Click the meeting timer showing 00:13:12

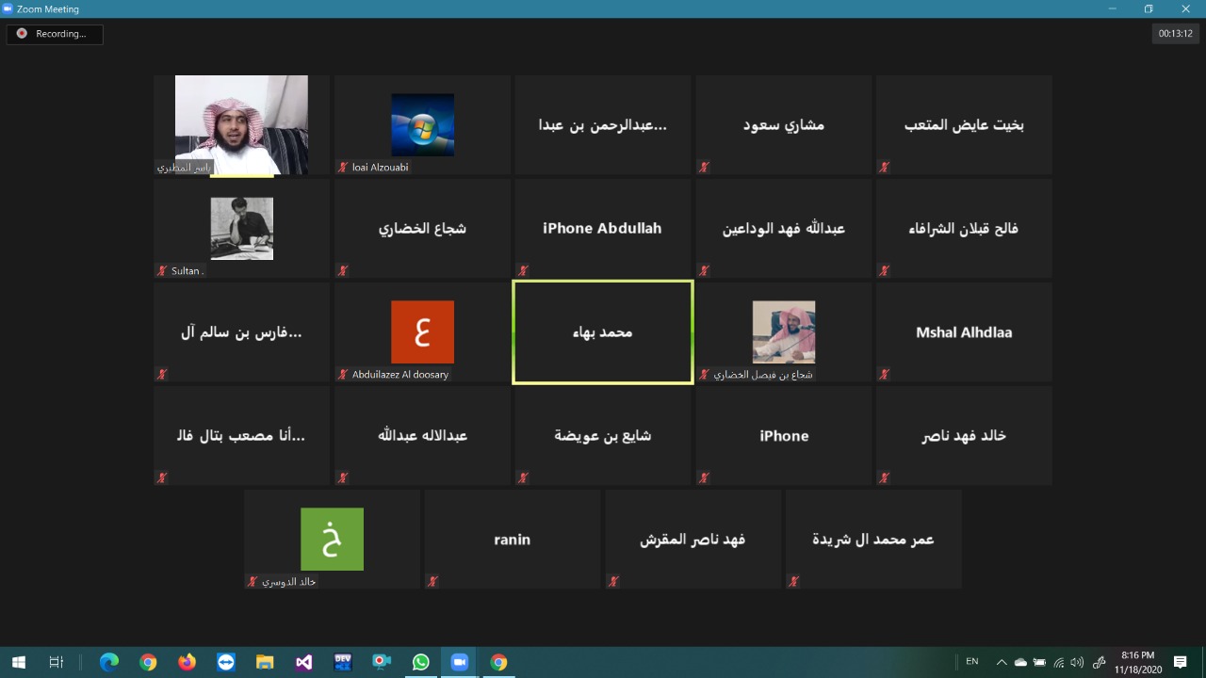pos(1175,34)
